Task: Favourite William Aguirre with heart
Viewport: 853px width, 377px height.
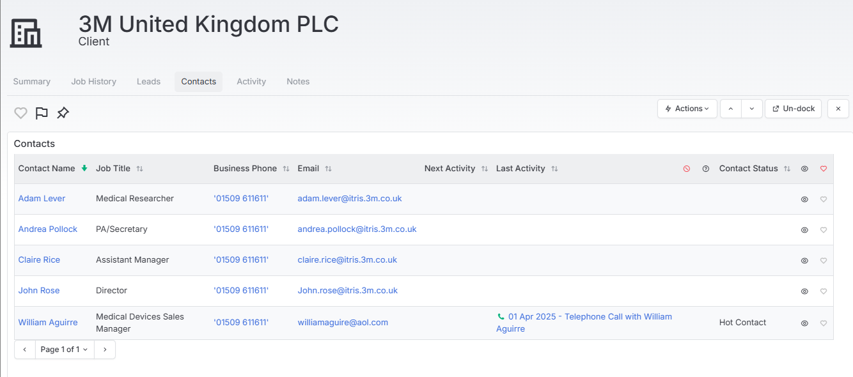Action: (824, 323)
